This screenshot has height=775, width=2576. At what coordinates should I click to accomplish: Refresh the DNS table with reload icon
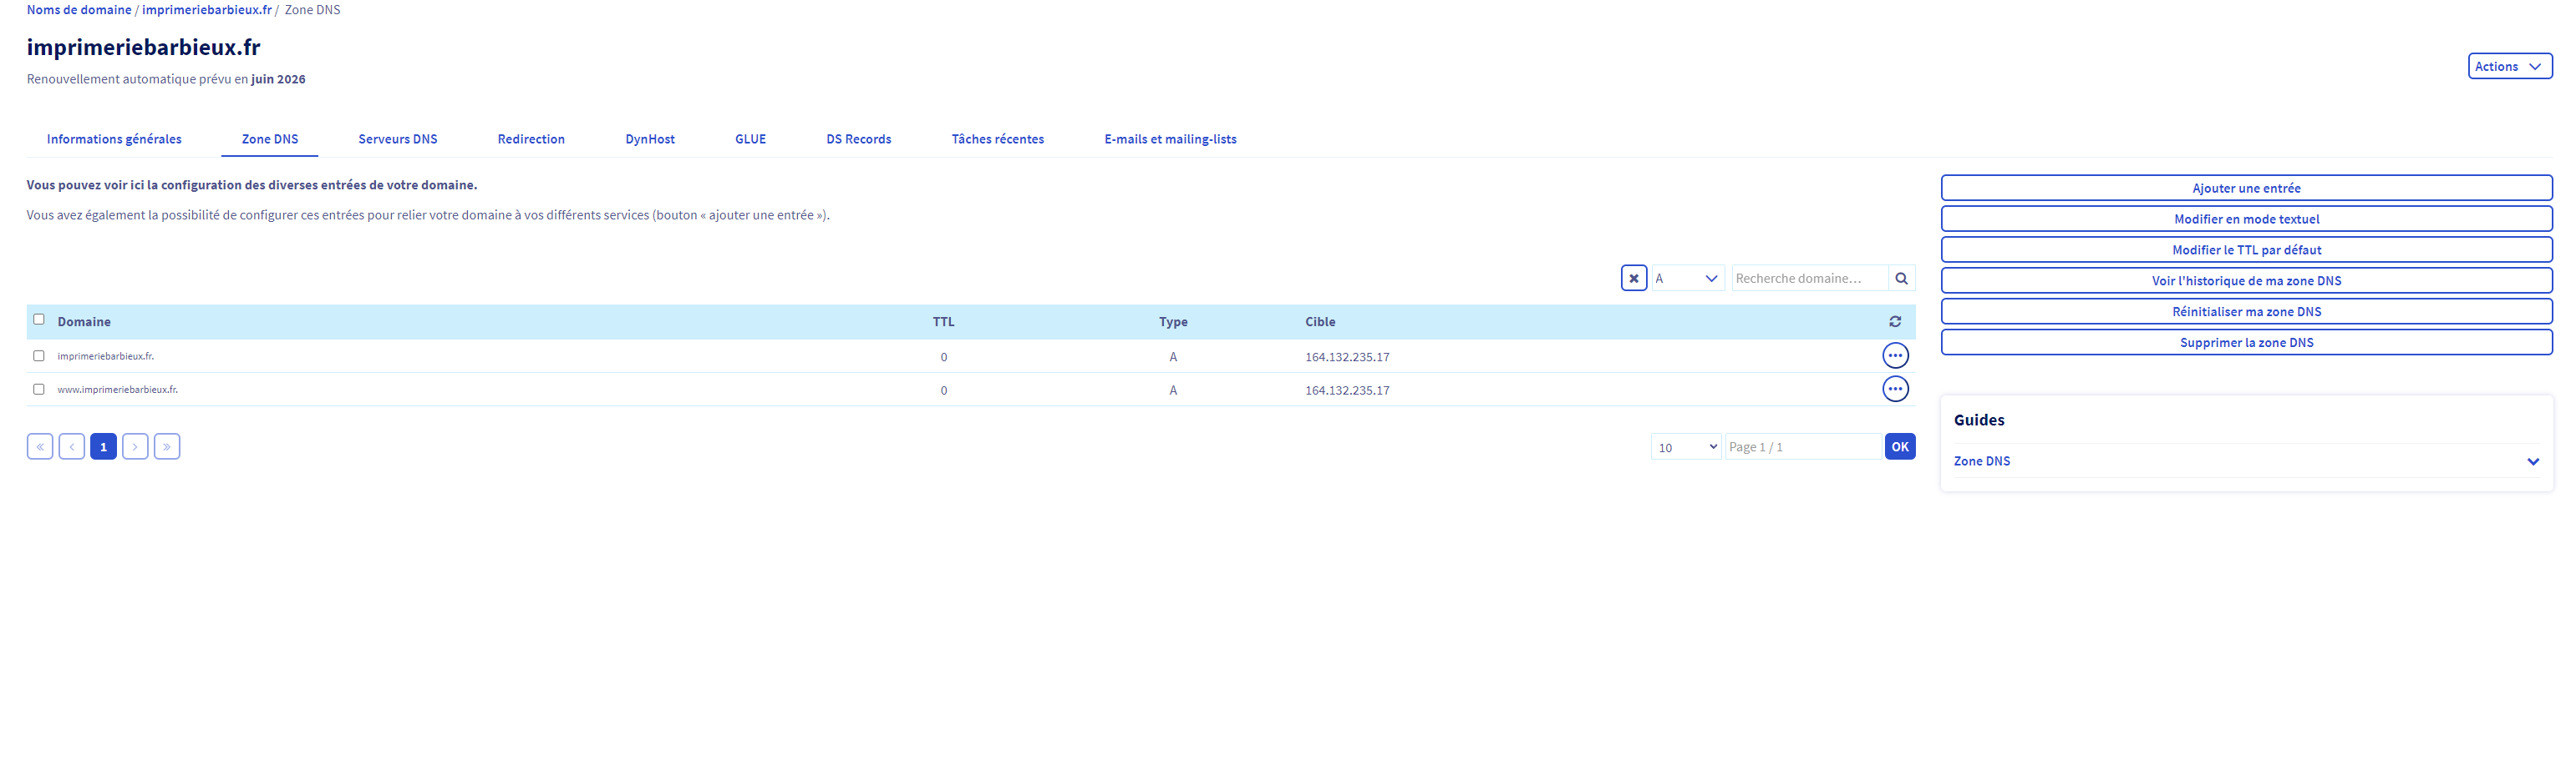coord(1894,321)
